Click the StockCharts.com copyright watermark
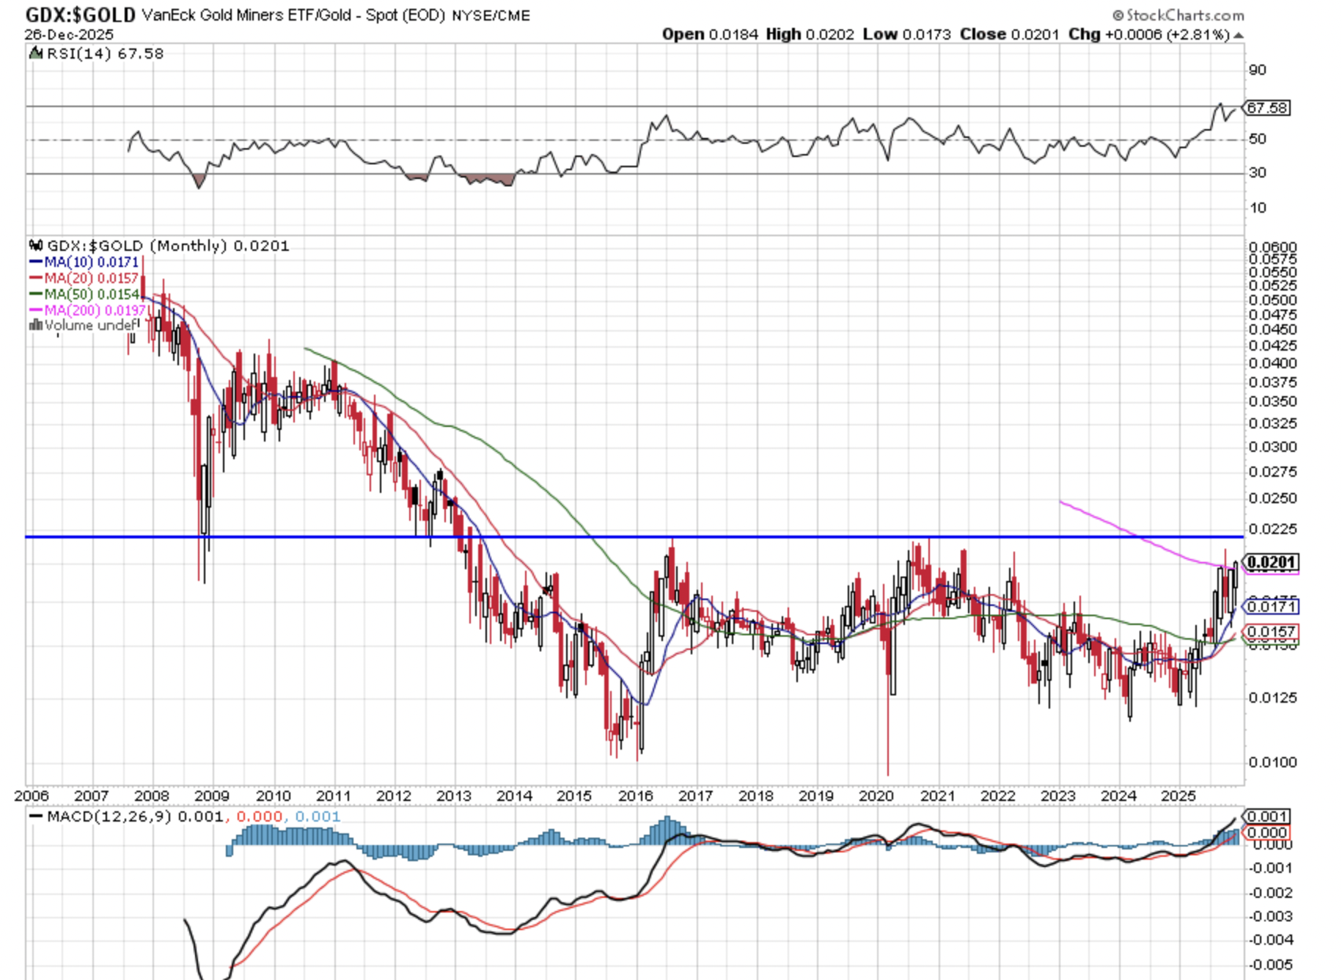The width and height of the screenshot is (1342, 980). pos(1178,15)
